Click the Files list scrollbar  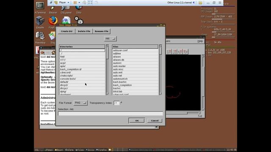click(x=160, y=70)
